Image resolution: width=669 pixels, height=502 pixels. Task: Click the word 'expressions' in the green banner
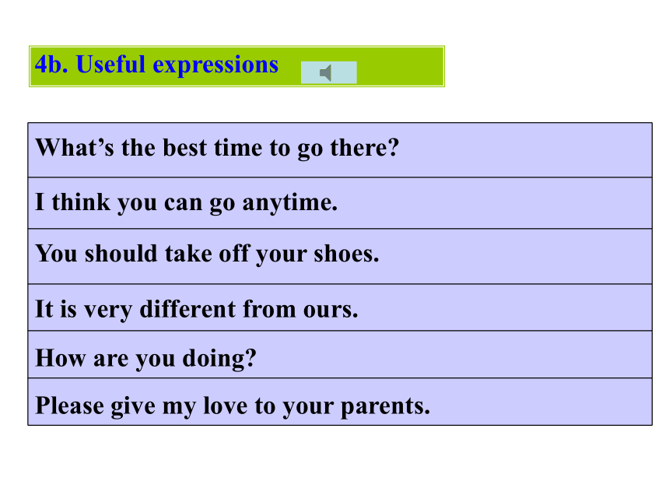pyautogui.click(x=215, y=66)
